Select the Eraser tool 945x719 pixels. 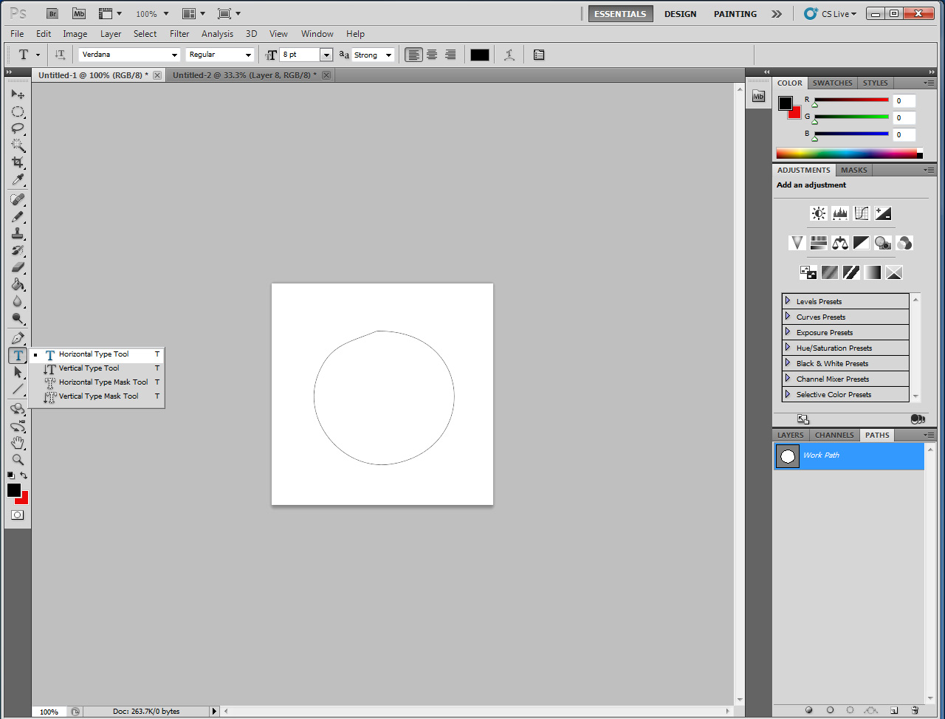pyautogui.click(x=18, y=267)
